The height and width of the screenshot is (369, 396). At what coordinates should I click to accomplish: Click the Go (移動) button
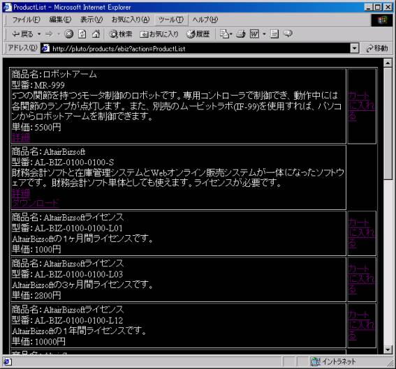pyautogui.click(x=377, y=48)
